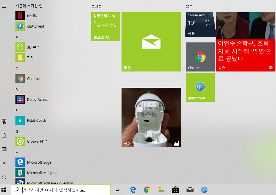Launch Edge from the taskbar
276x195 pixels.
click(133, 190)
